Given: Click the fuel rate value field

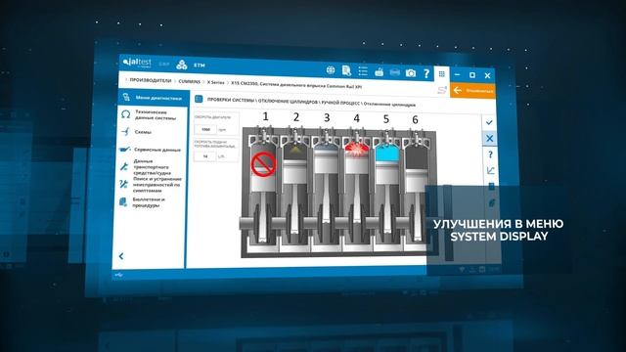Looking at the screenshot, I should point(205,156).
